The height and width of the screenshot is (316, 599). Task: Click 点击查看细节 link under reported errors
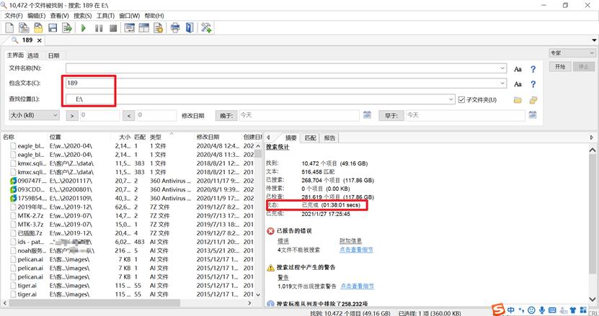[356, 249]
